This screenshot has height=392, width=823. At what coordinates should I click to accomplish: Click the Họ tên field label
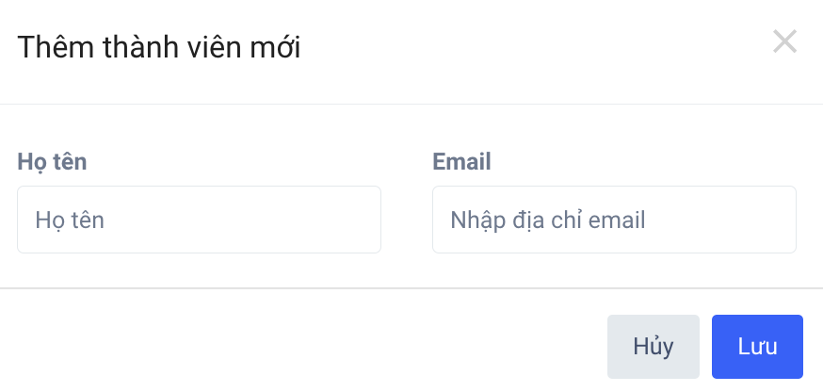[x=52, y=161]
